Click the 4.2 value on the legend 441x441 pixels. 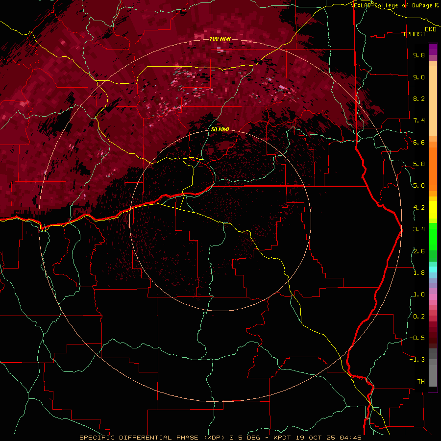(x=419, y=208)
